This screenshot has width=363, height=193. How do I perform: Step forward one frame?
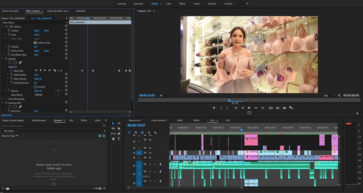pos(256,108)
